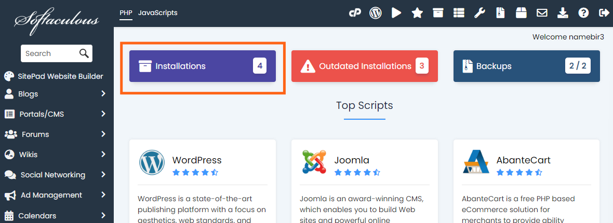The width and height of the screenshot is (613, 223).
Task: Open the WordPress script title
Action: coord(197,160)
